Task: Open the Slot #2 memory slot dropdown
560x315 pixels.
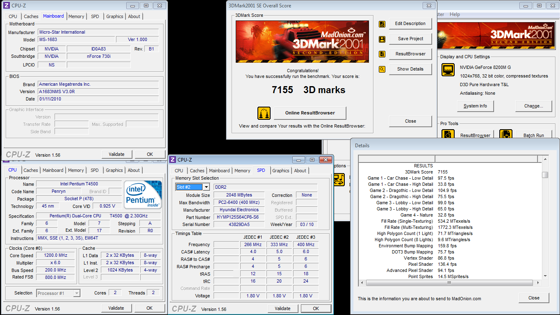Action: [x=206, y=187]
